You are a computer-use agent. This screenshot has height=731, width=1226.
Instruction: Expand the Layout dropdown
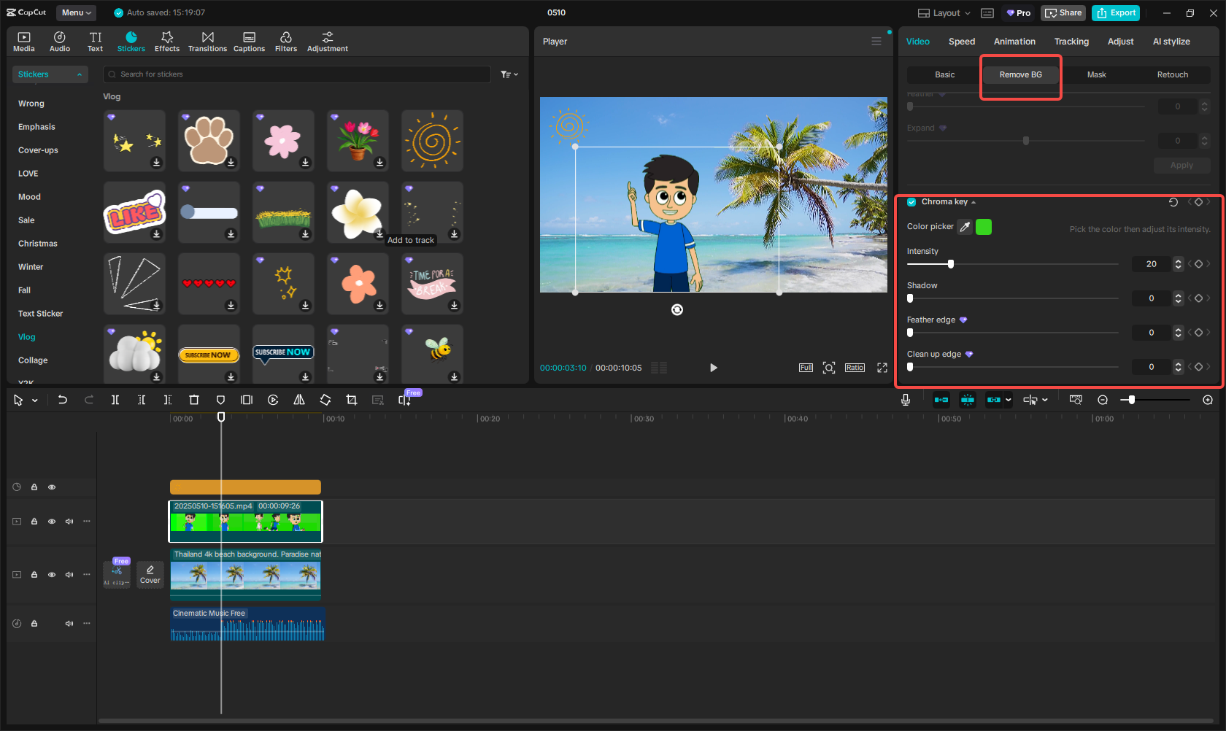click(944, 13)
